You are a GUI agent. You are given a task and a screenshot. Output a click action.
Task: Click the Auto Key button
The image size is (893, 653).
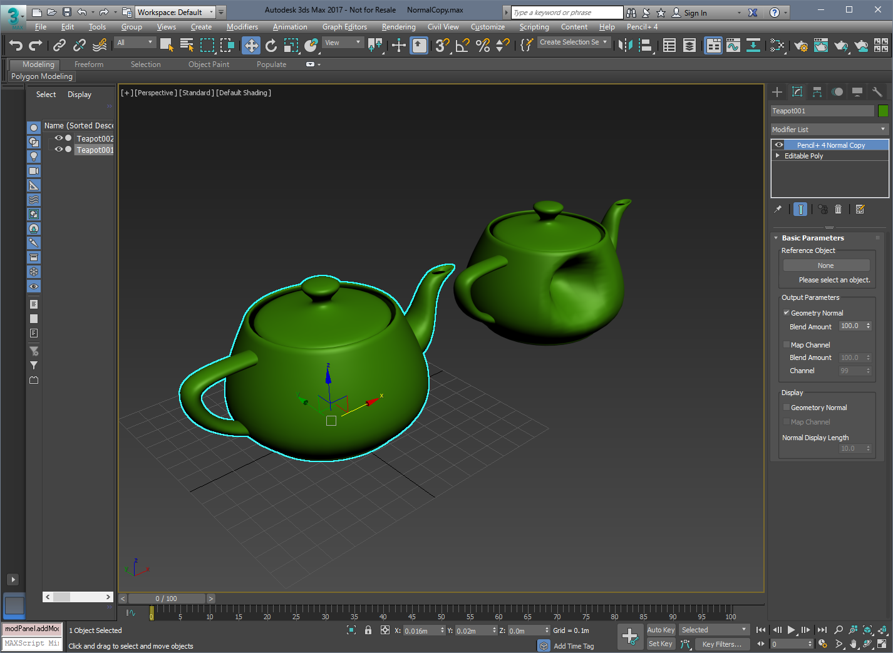coord(661,630)
